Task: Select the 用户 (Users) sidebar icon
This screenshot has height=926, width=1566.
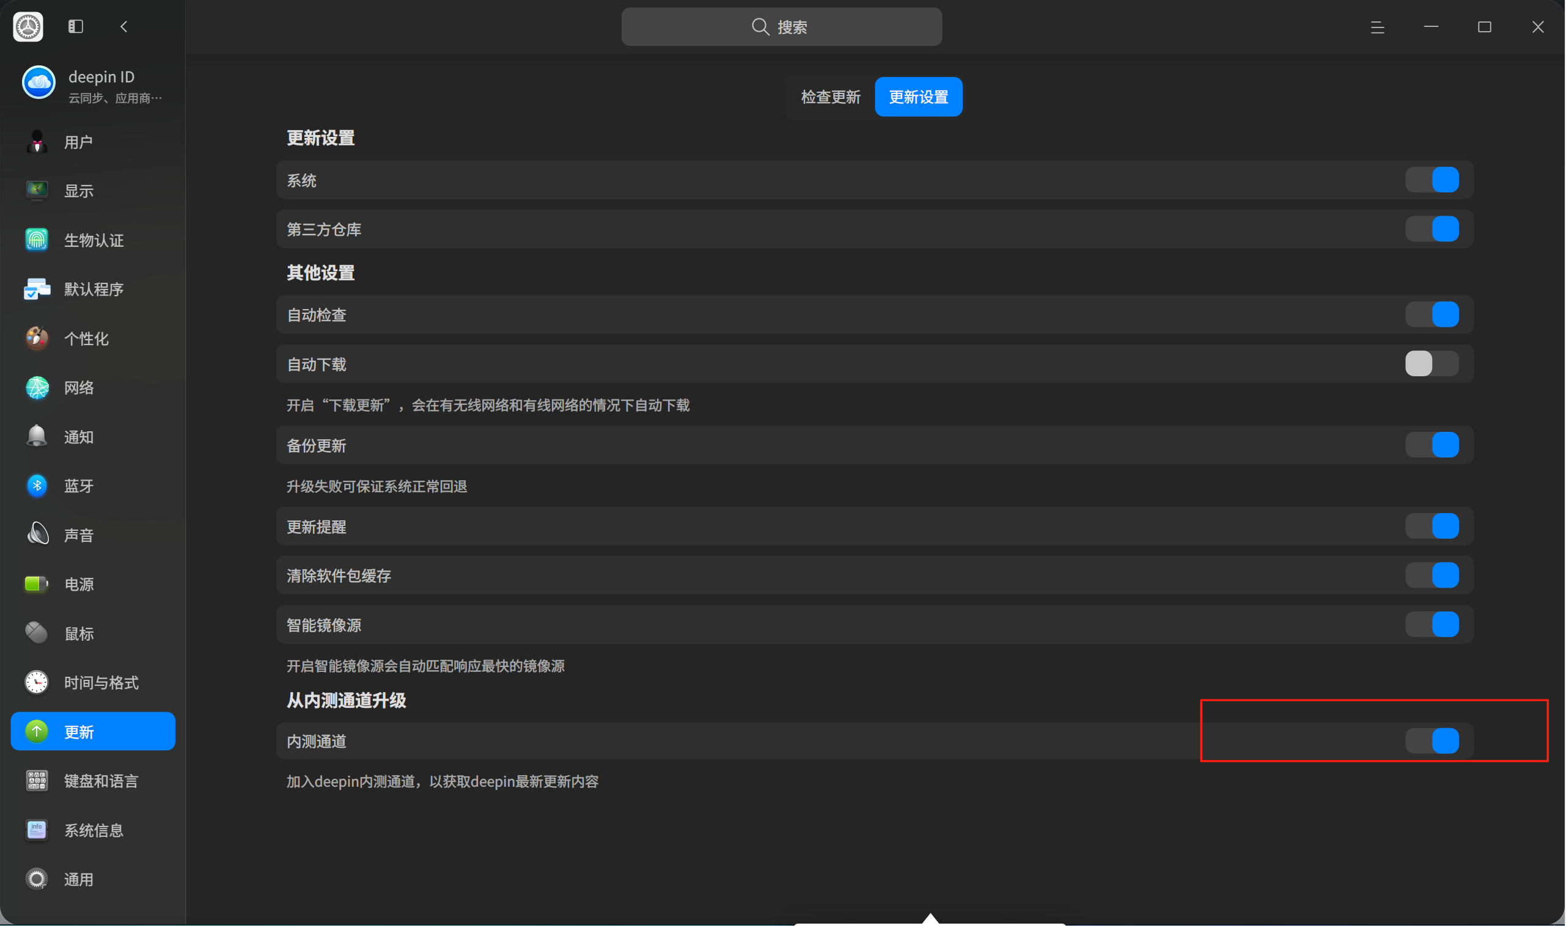Action: 37,142
